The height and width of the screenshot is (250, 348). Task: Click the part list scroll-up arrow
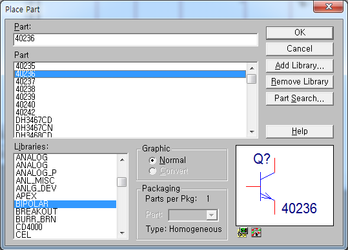click(252, 68)
